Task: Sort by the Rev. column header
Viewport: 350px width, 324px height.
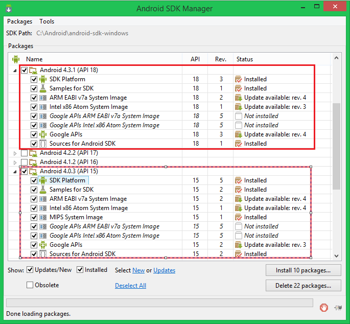Action: (x=221, y=59)
